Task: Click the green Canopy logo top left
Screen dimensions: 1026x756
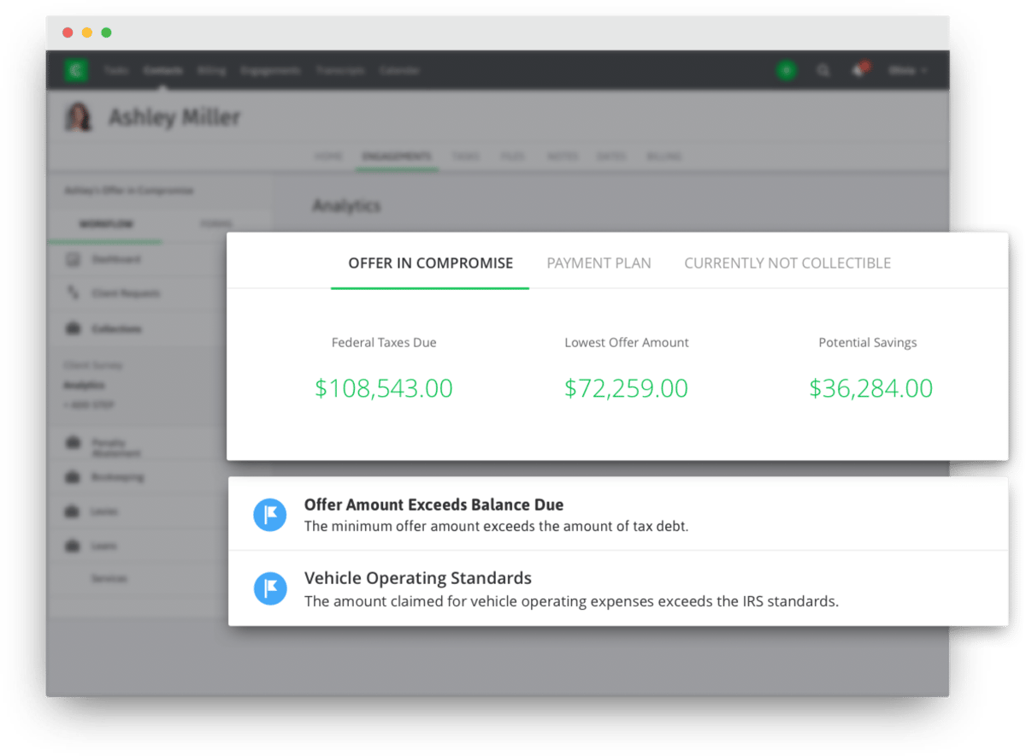Action: tap(76, 70)
